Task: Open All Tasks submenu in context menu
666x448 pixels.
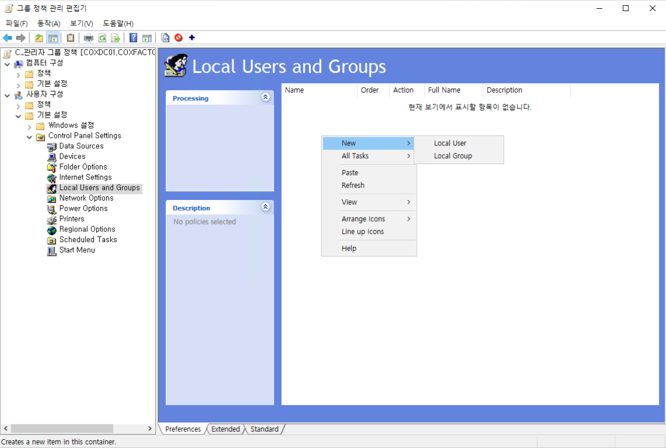Action: (x=369, y=156)
